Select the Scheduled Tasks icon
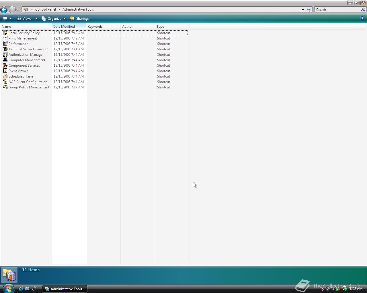Image resolution: width=367 pixels, height=293 pixels. 5,76
